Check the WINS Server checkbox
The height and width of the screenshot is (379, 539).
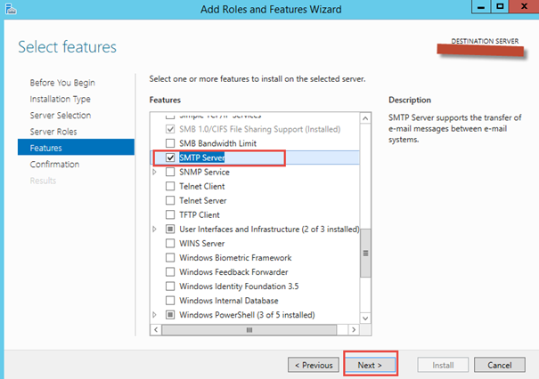[170, 243]
